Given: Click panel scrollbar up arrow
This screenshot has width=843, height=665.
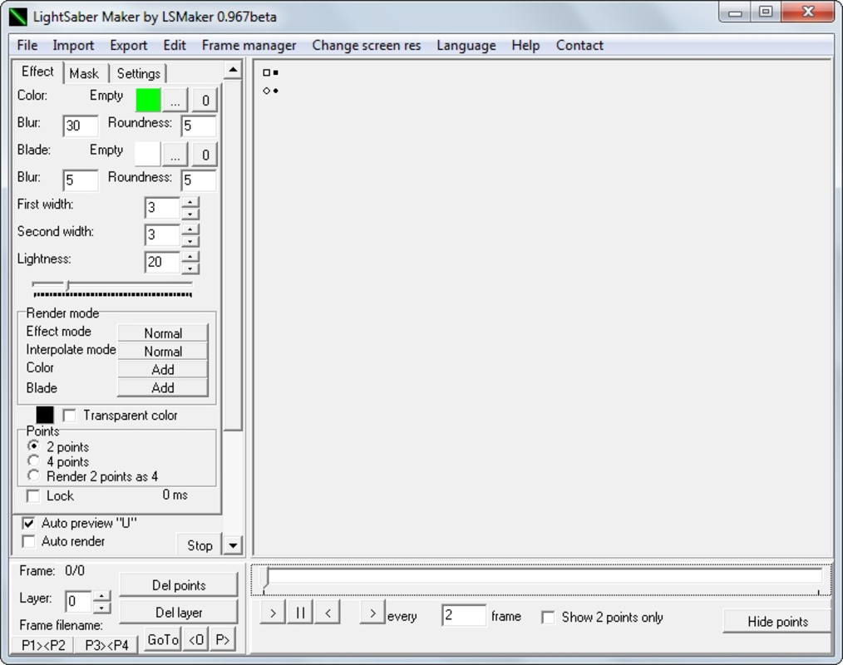Looking at the screenshot, I should [232, 70].
